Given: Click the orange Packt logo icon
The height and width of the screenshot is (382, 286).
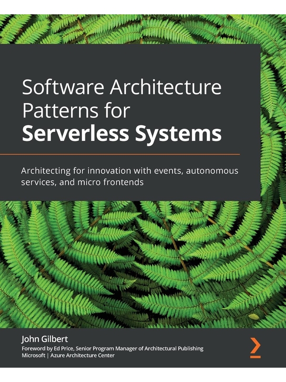Looking at the screenshot, I should click(x=255, y=348).
